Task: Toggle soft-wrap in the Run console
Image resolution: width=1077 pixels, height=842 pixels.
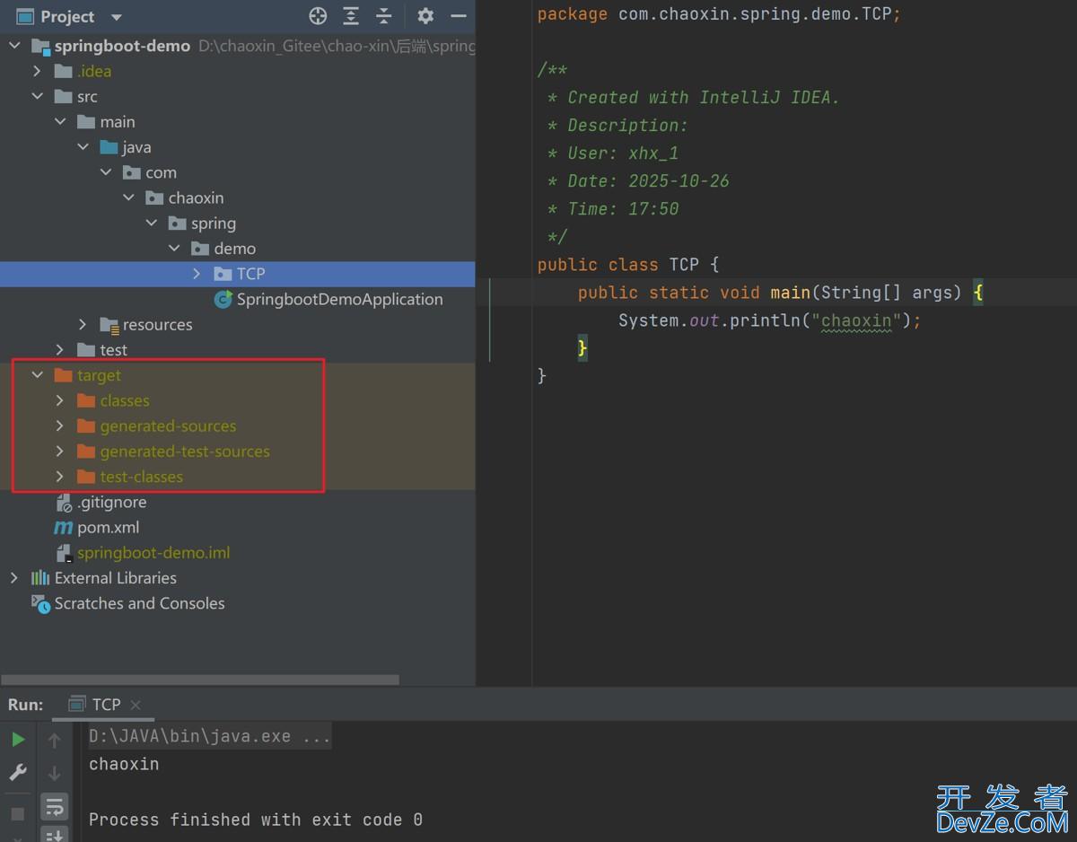Action: [x=55, y=806]
